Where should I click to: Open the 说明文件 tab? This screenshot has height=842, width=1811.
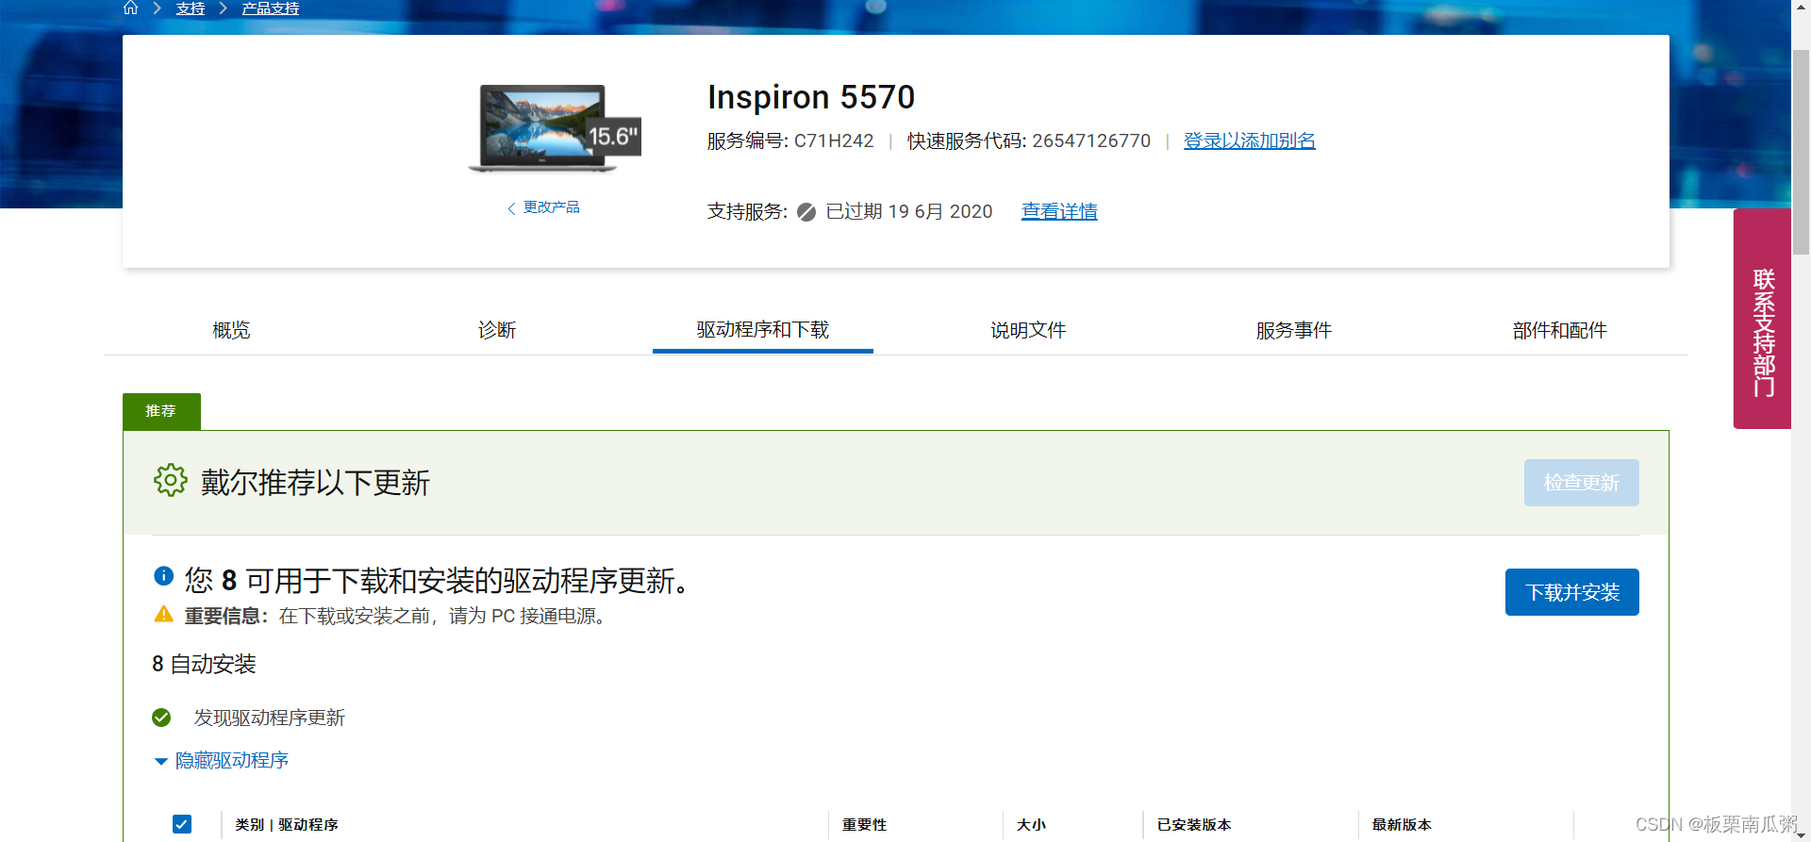point(1028,330)
